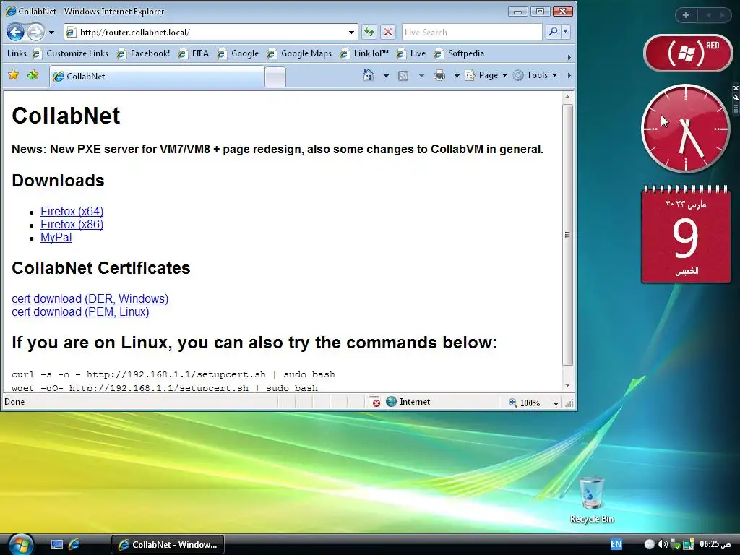The image size is (740, 555).
Task: Open Favorites Center star icon
Action: click(x=13, y=74)
